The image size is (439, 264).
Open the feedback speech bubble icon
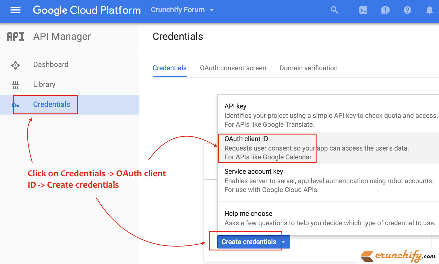(385, 10)
